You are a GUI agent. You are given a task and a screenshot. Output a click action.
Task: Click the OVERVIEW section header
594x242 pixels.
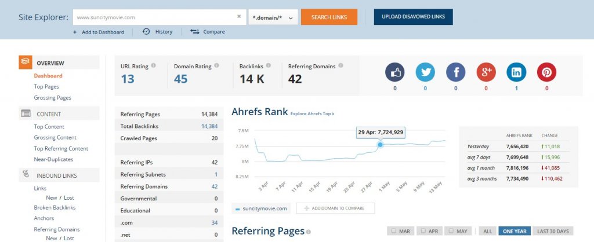[59, 63]
